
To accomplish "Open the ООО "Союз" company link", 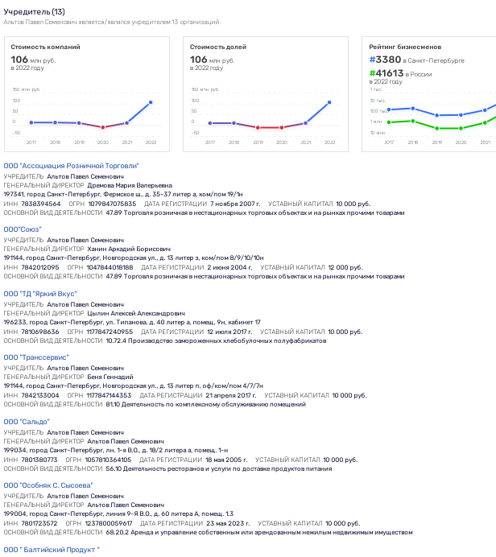I will coord(23,229).
